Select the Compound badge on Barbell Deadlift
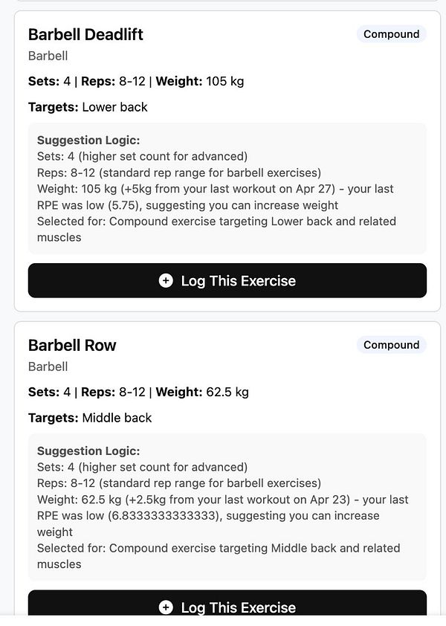The width and height of the screenshot is (446, 626). pyautogui.click(x=391, y=33)
